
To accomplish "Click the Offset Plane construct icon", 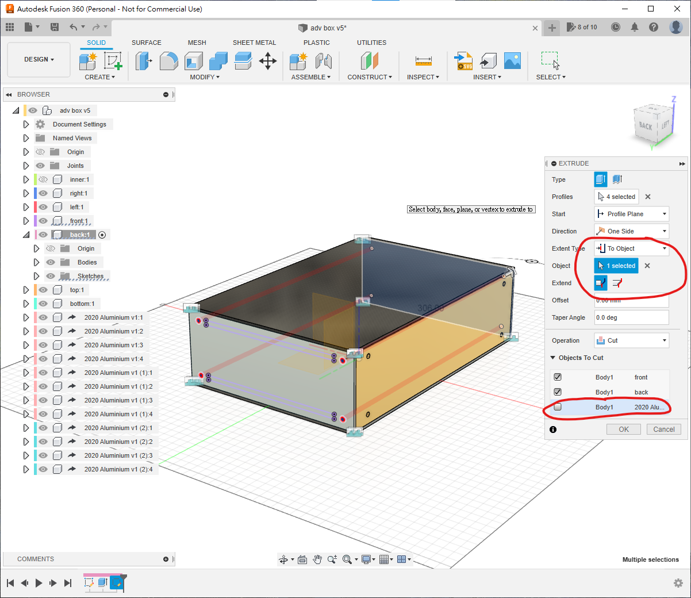I will click(369, 61).
